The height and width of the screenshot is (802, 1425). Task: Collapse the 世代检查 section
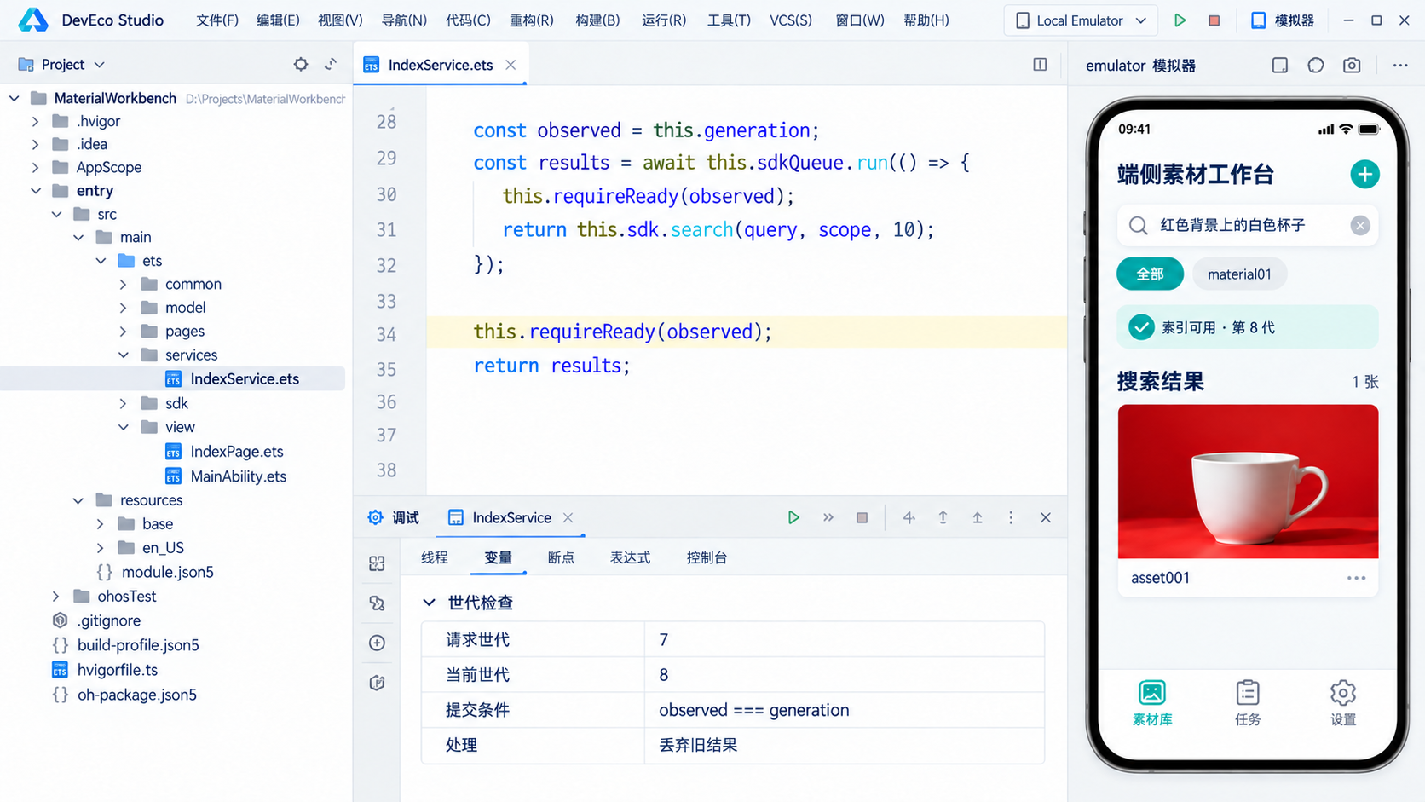(x=429, y=603)
